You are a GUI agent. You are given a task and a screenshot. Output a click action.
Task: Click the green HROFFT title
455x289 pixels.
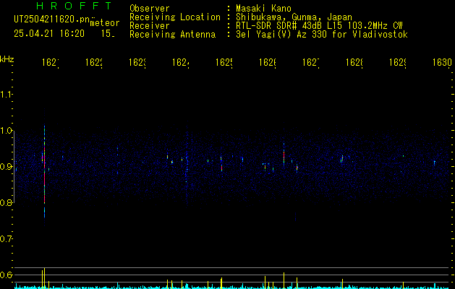coord(74,6)
